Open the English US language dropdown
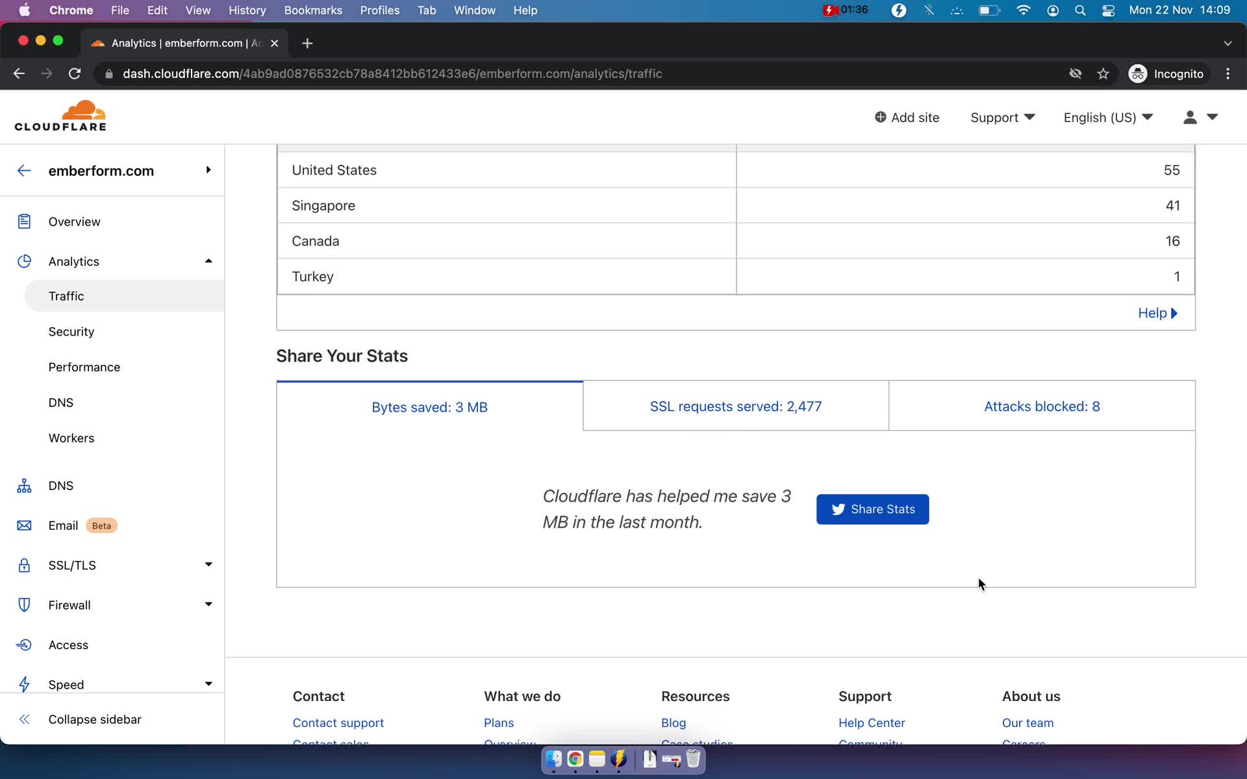 click(1107, 117)
